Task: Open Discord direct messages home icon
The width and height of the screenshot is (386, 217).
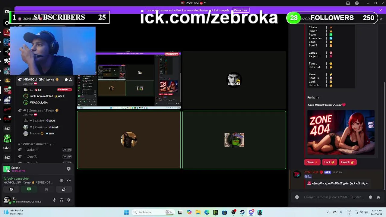Action: [x=7, y=11]
